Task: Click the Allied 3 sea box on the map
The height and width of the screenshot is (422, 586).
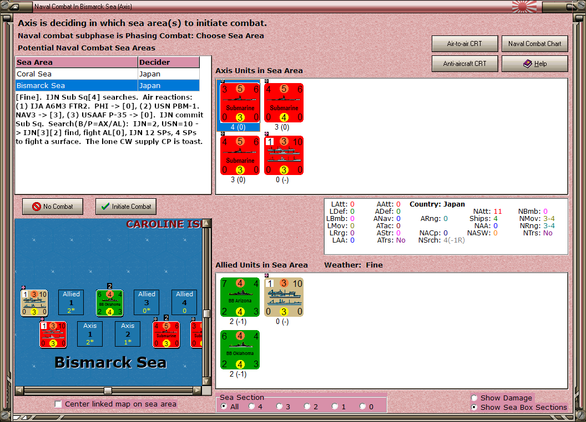Action: coord(146,302)
